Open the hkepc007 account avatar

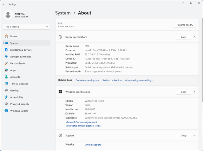(8, 15)
